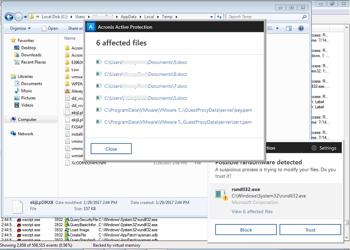The height and width of the screenshot is (250, 350).
Task: Open the key.pem affected file link
Action: coord(178,110)
